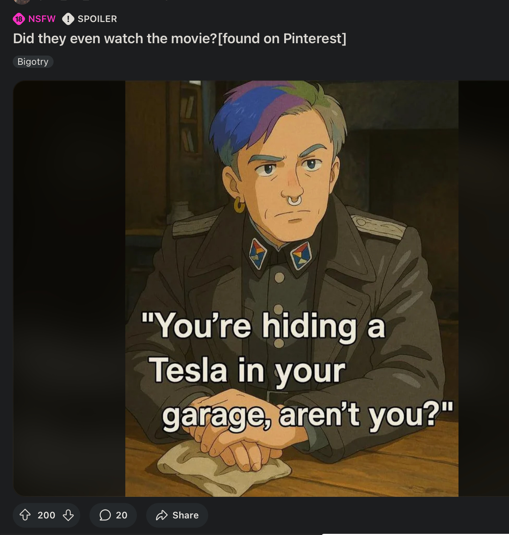Screen dimensions: 509x535
Task: Click the comment bubble icon
Action: (105, 515)
